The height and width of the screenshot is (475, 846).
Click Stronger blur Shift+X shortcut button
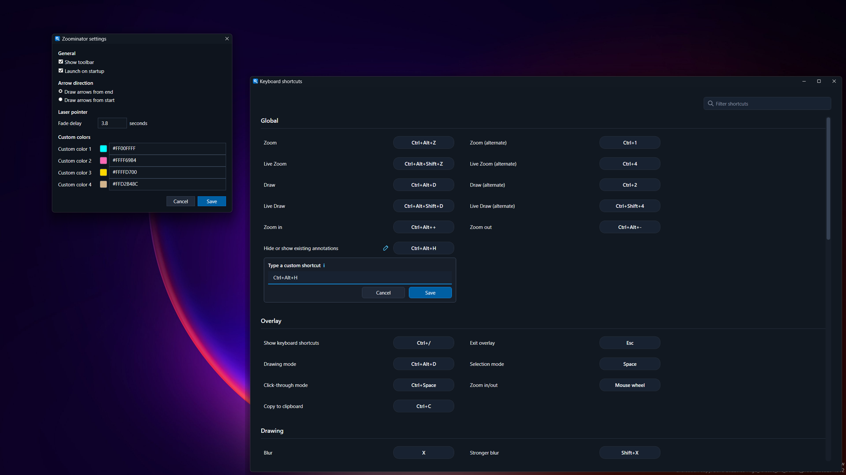point(630,453)
